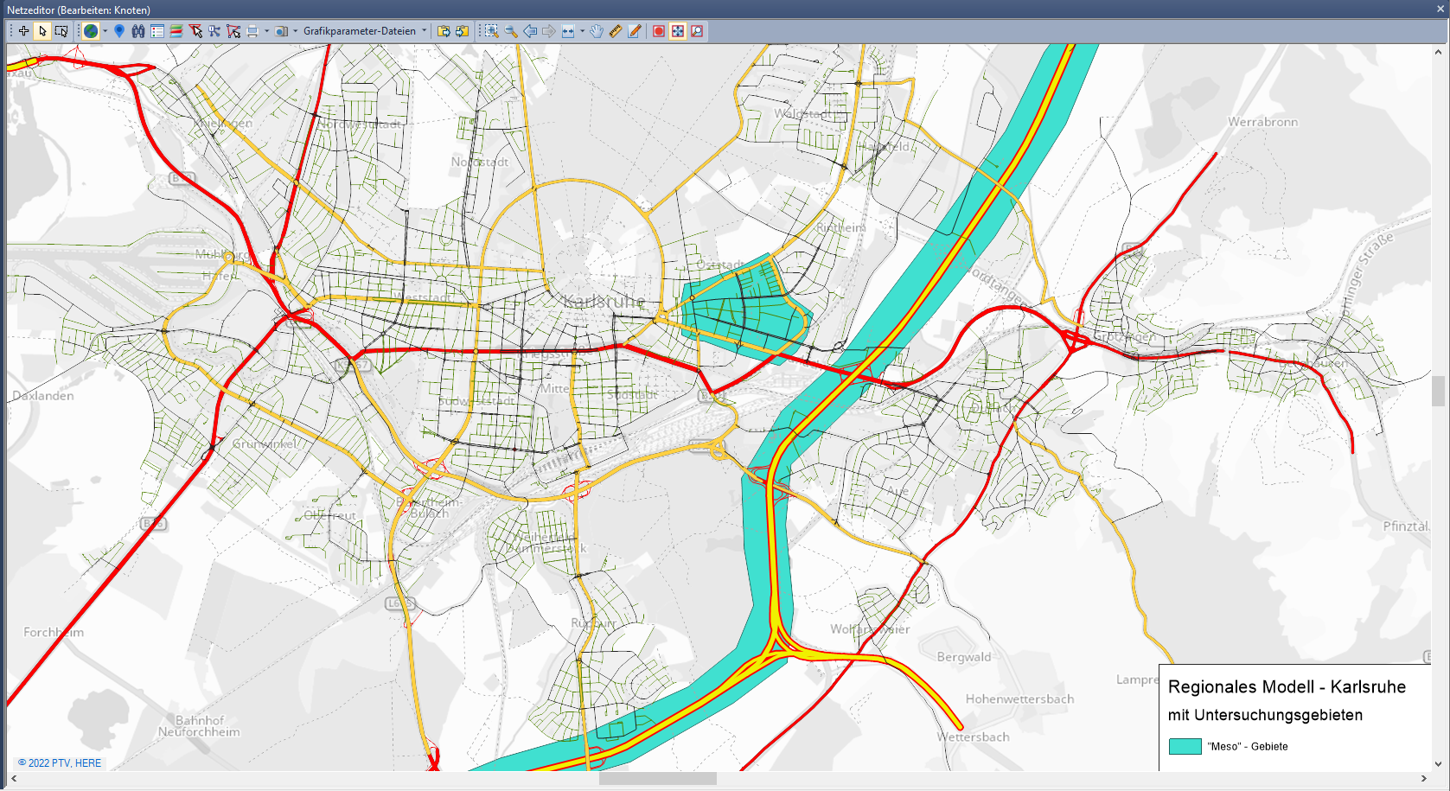
Task: Go back to previous view with left arrow
Action: tap(530, 31)
